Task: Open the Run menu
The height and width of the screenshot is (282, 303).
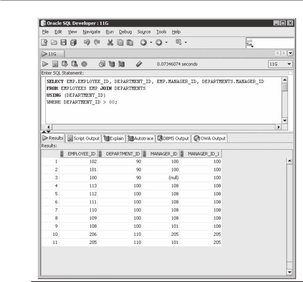Action: coord(110,32)
